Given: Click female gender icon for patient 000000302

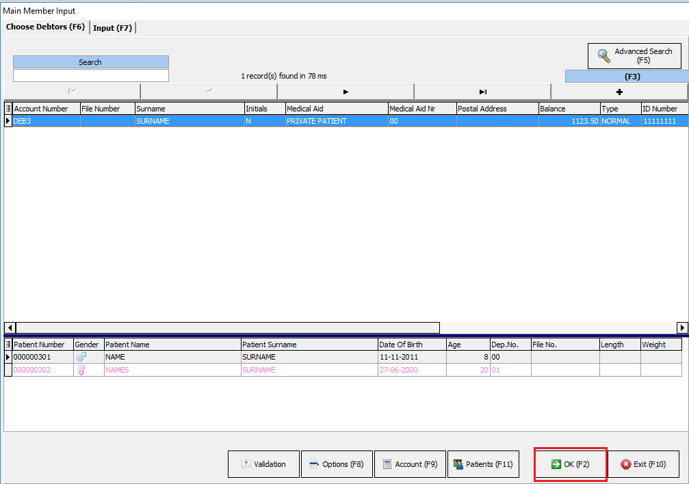Looking at the screenshot, I should point(81,370).
